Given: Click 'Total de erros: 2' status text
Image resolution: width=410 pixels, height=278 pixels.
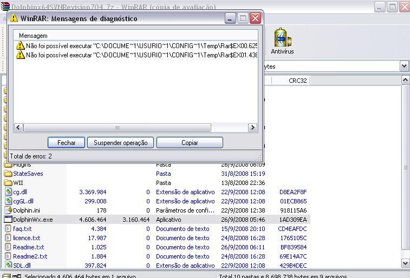Looking at the screenshot, I should (31, 156).
